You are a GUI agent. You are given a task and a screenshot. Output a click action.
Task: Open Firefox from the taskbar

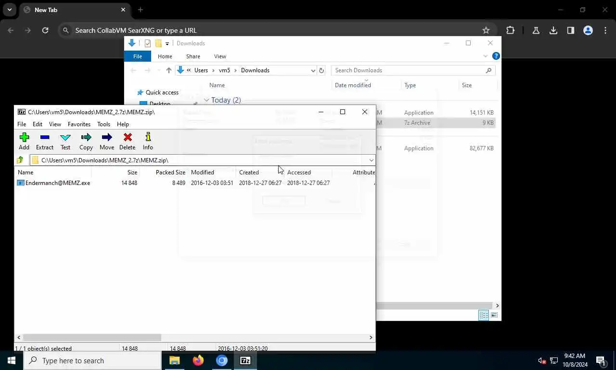pos(198,360)
